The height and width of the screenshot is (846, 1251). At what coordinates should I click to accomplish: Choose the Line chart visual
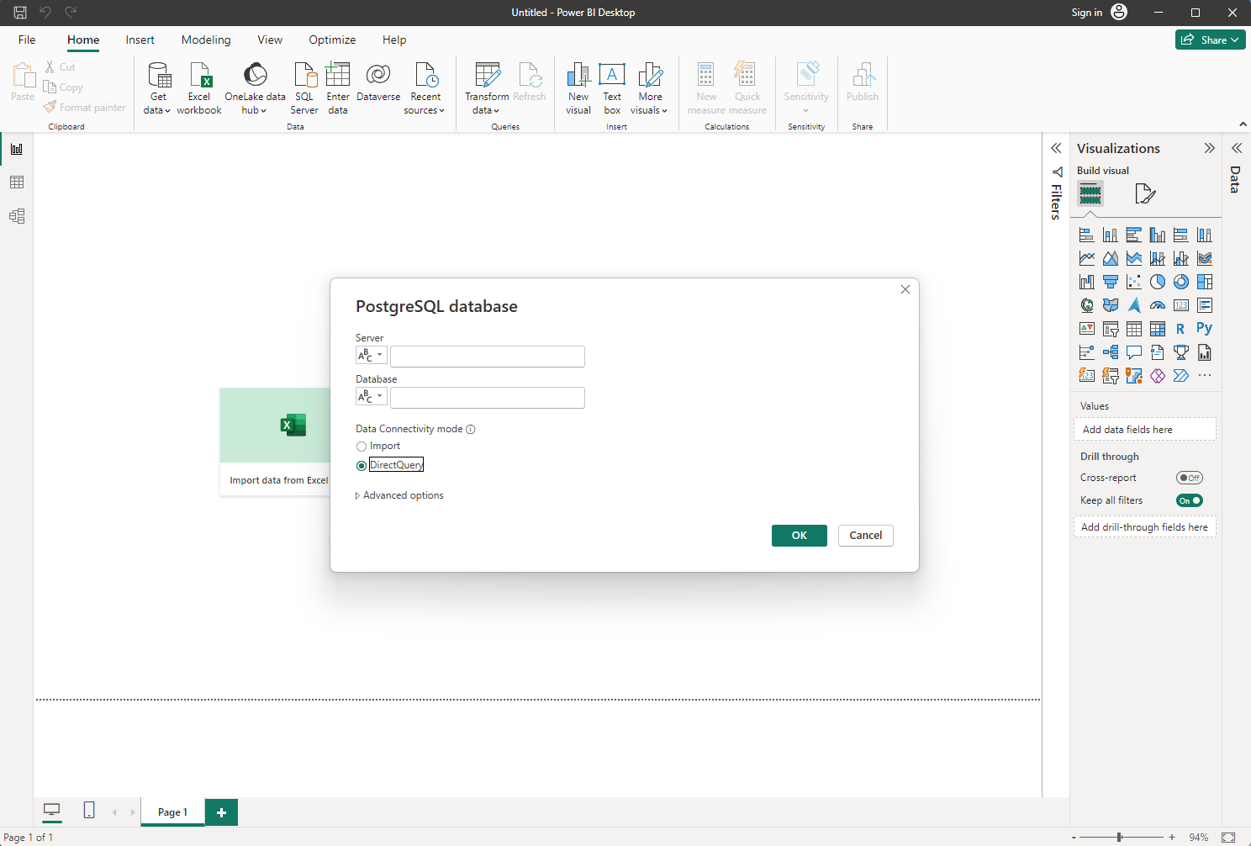point(1087,258)
